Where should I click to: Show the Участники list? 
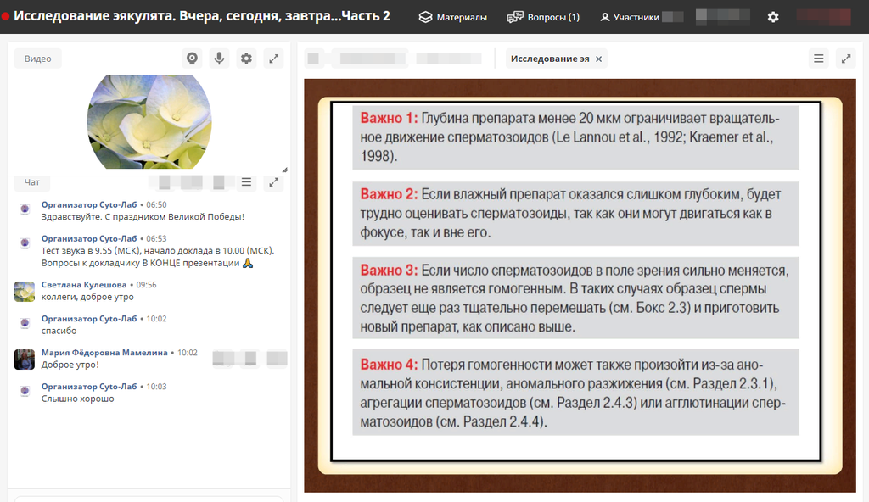630,17
